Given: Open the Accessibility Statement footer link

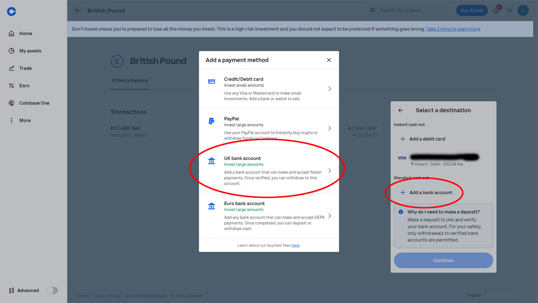Looking at the screenshot, I should pos(146,296).
